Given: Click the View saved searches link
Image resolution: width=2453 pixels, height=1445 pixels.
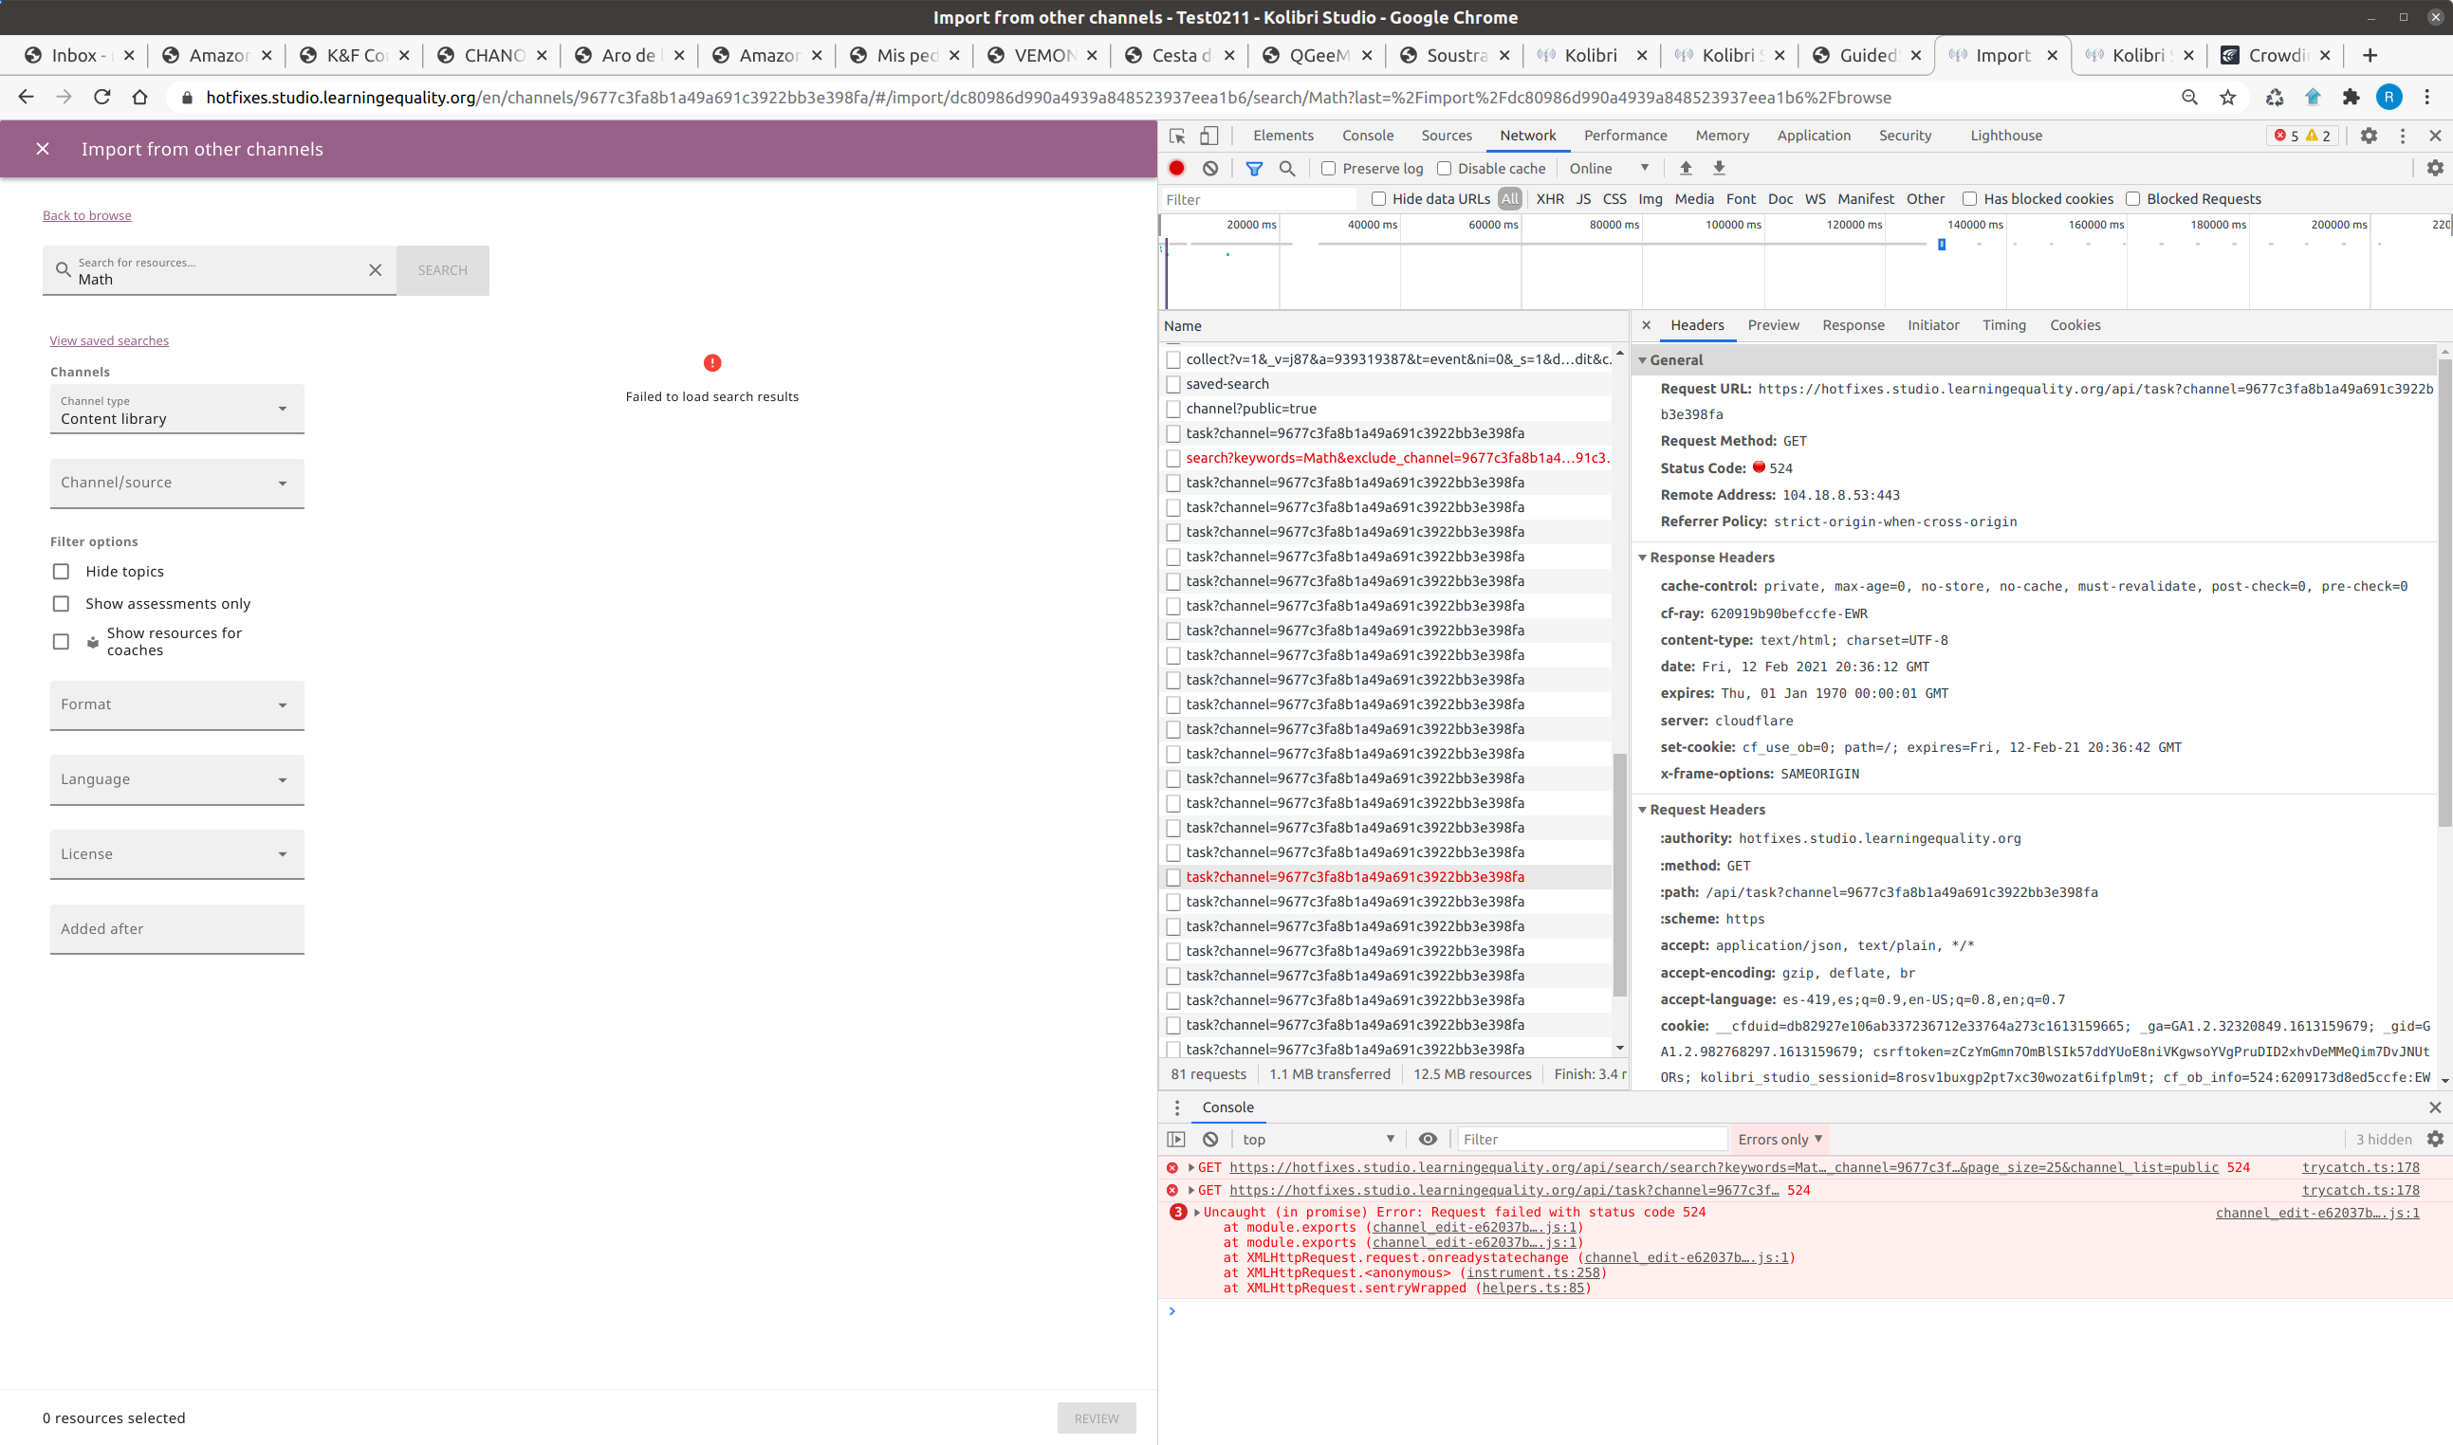Looking at the screenshot, I should (x=109, y=339).
